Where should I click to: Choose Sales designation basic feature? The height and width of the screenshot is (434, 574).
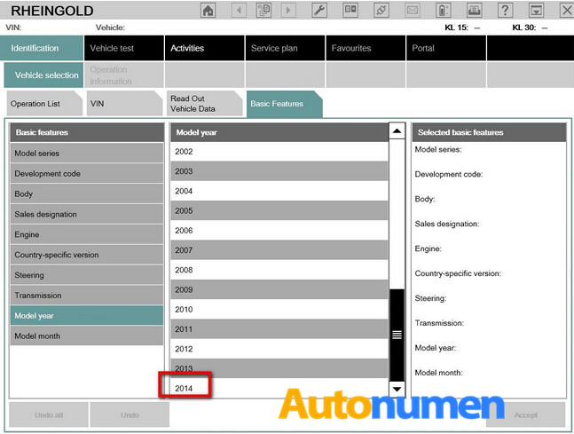(x=87, y=214)
